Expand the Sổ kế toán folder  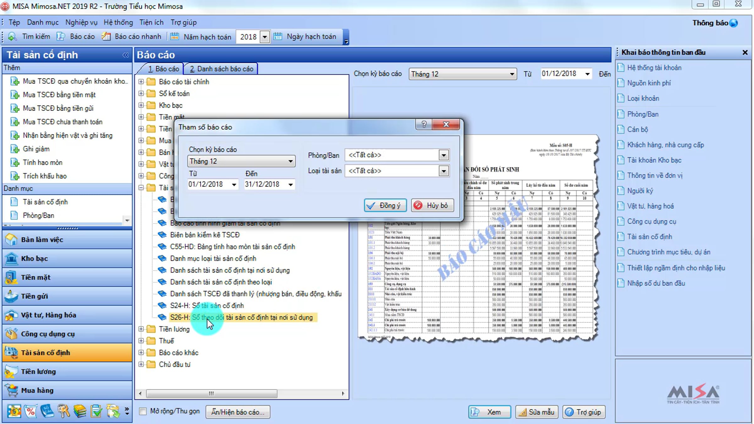coord(141,94)
